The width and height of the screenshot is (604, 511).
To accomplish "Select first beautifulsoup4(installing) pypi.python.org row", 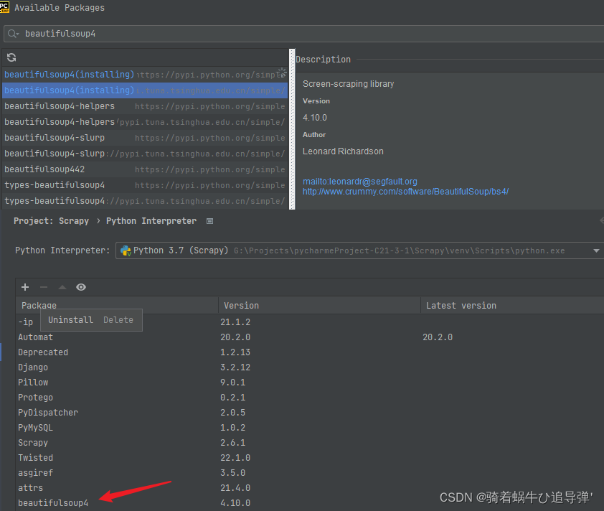I will pyautogui.click(x=145, y=75).
